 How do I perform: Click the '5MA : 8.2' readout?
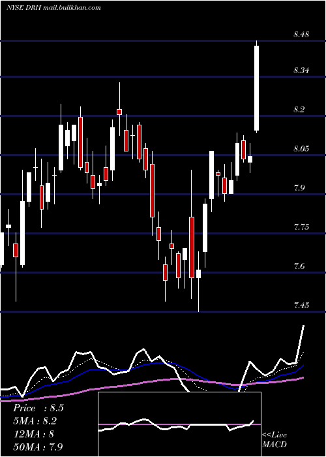click(35, 421)
